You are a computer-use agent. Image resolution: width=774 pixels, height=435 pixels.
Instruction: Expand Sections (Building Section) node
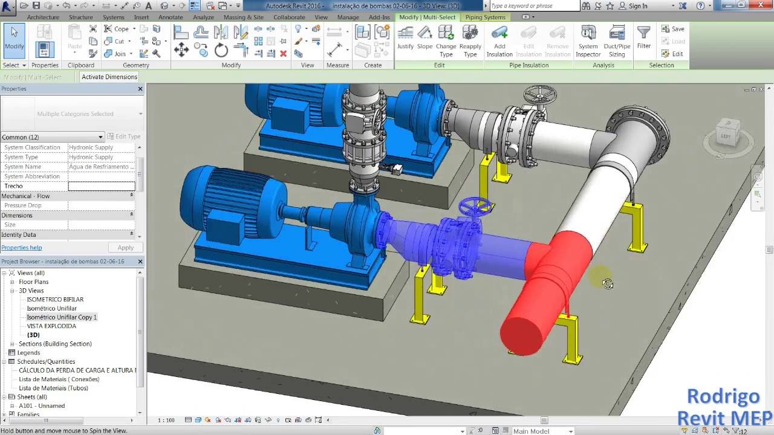click(x=12, y=344)
